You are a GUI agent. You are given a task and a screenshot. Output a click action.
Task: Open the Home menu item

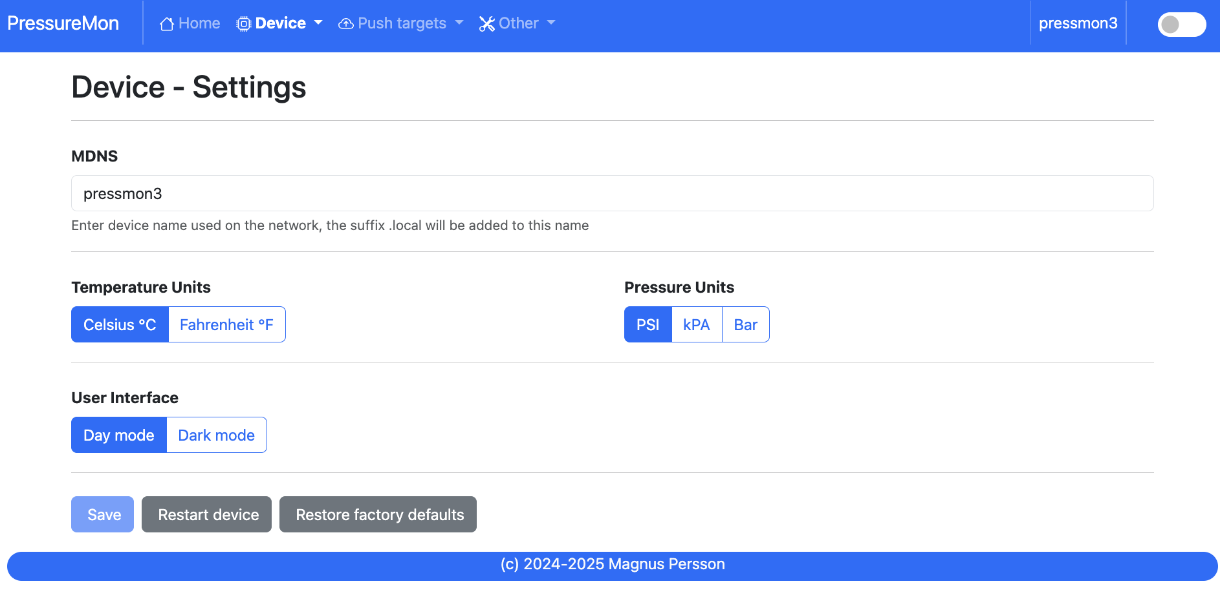pos(190,23)
